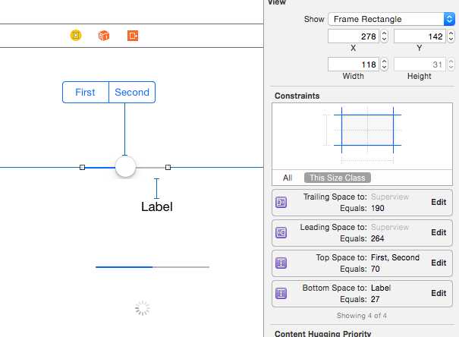
Task: Click the X position stepper
Action: [384, 36]
